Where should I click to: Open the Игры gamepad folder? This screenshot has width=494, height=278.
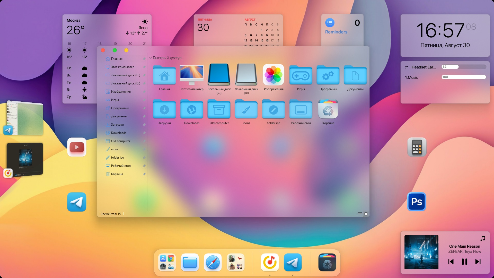[x=301, y=75]
